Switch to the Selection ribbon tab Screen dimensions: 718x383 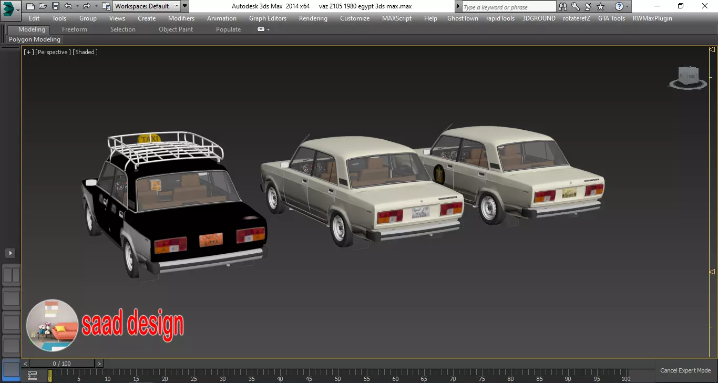tap(123, 29)
